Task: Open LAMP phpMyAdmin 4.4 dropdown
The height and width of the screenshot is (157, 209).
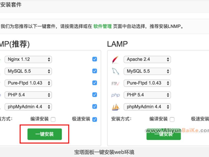Action: (147, 107)
